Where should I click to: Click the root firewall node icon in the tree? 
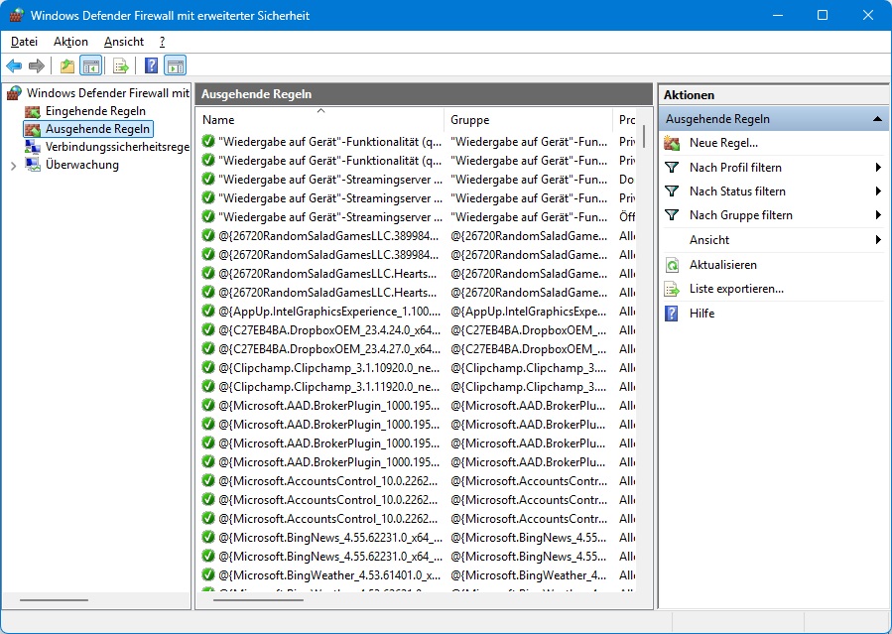tap(15, 92)
